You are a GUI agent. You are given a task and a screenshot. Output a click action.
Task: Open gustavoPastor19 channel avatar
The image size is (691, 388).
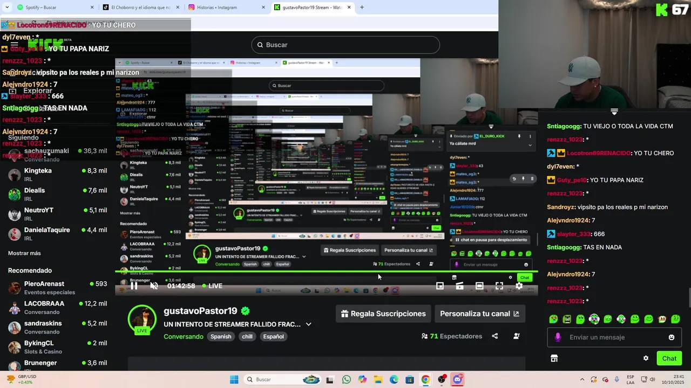[x=142, y=319]
